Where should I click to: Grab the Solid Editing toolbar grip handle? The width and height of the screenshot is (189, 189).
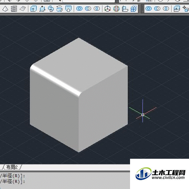pos(143,9)
